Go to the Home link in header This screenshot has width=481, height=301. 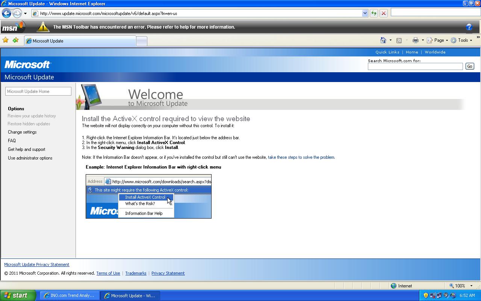pyautogui.click(x=412, y=52)
